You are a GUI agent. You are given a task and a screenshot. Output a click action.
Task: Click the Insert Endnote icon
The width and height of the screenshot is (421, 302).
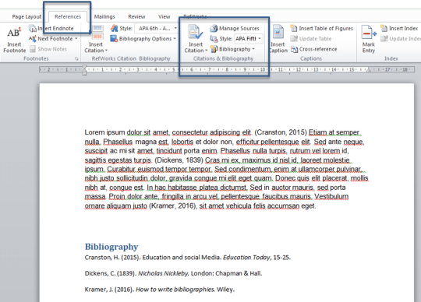point(33,28)
